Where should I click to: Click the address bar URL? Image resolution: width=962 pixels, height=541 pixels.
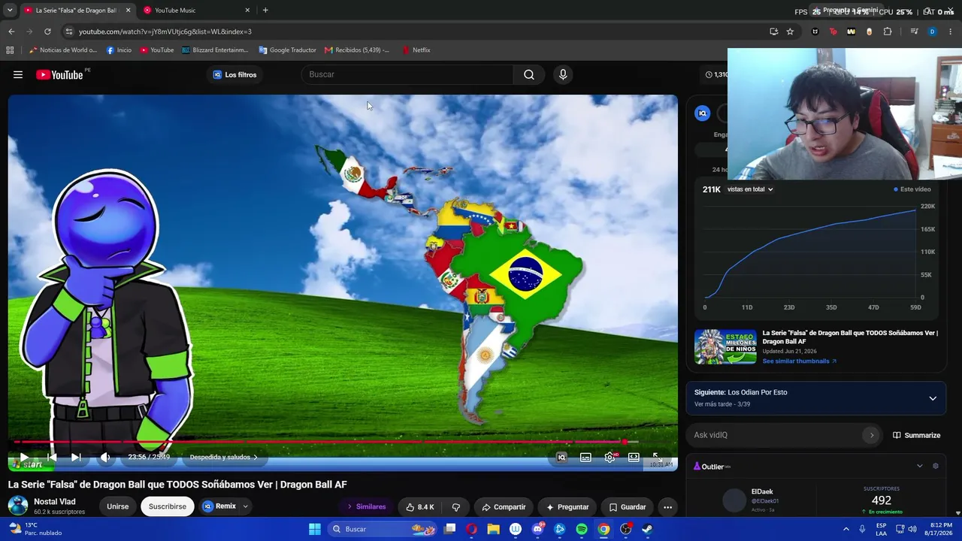(165, 32)
